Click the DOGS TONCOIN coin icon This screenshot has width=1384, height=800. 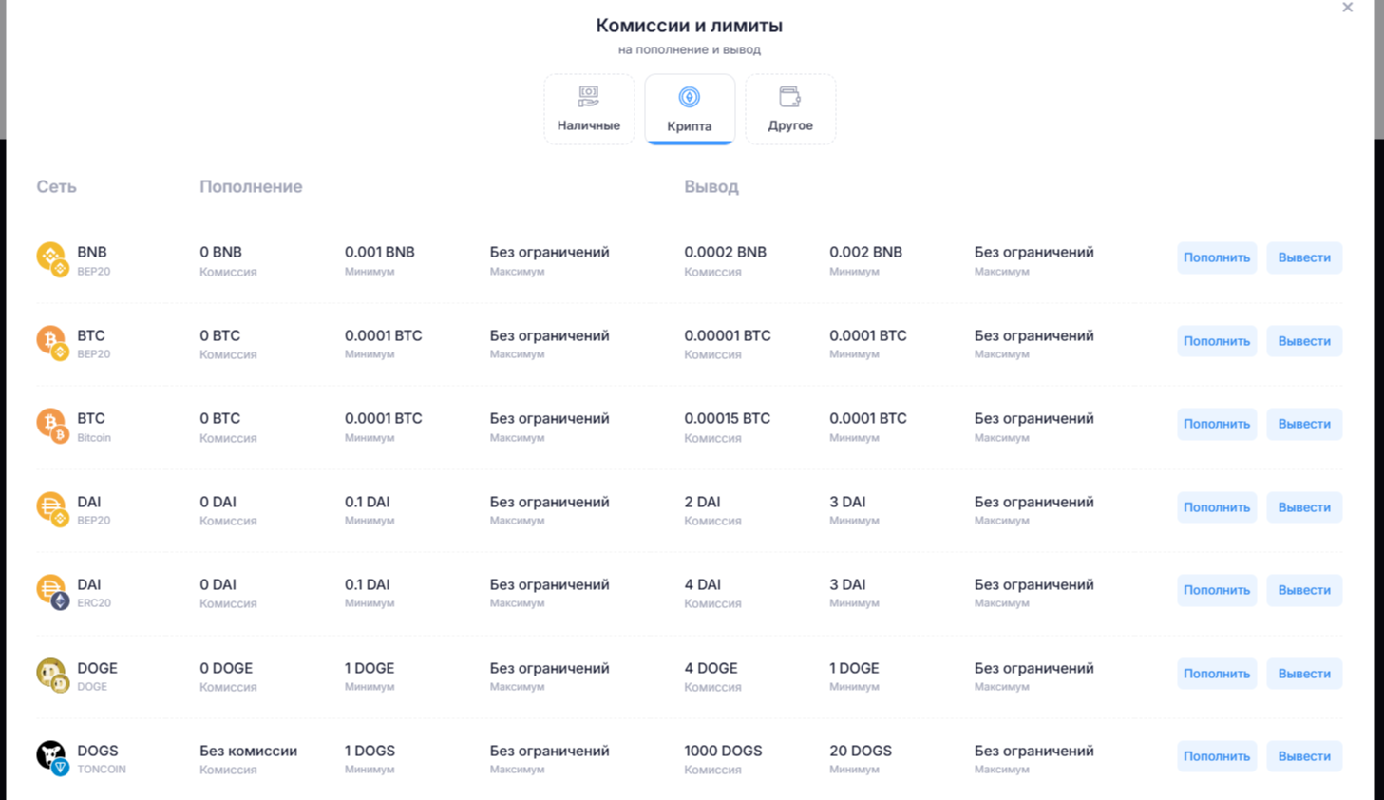click(52, 757)
